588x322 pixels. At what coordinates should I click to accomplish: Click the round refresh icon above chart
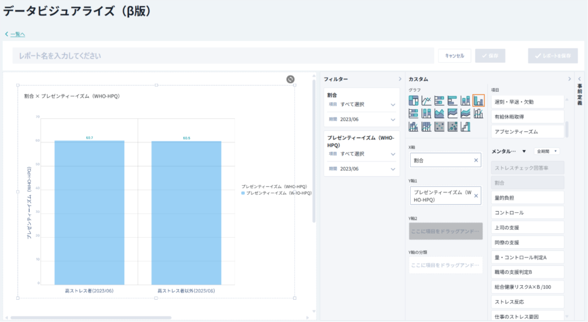pyautogui.click(x=290, y=79)
